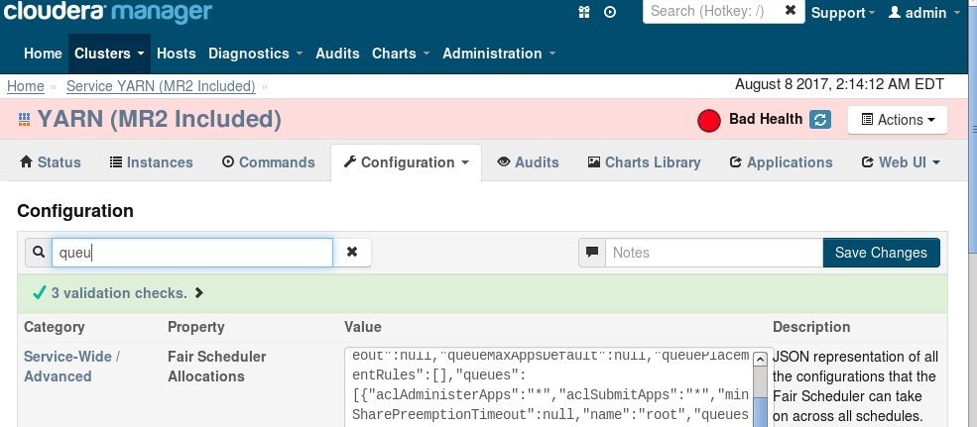Open the Clusters menu
This screenshot has width=977, height=427.
pyautogui.click(x=109, y=53)
